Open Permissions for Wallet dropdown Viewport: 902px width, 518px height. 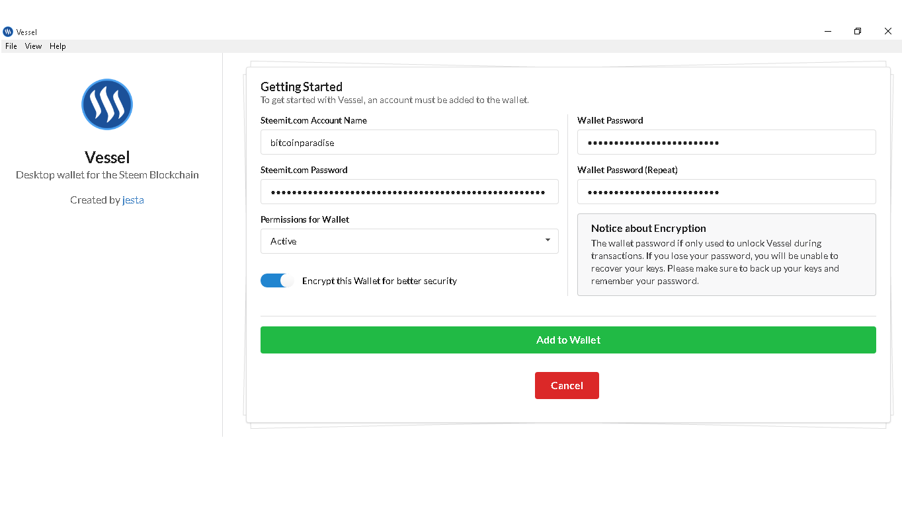coord(409,241)
